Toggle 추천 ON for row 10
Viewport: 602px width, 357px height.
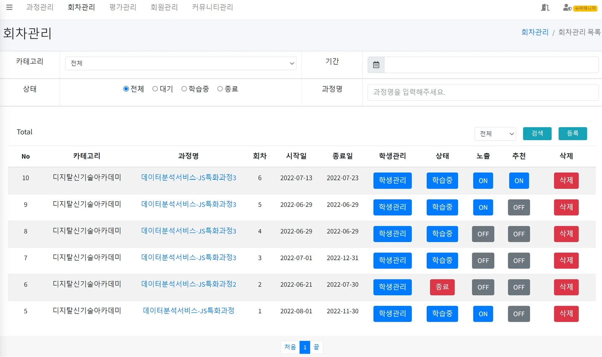click(519, 181)
